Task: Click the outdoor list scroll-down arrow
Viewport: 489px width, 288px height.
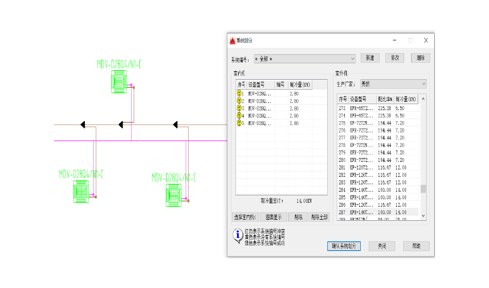Action: (423, 216)
